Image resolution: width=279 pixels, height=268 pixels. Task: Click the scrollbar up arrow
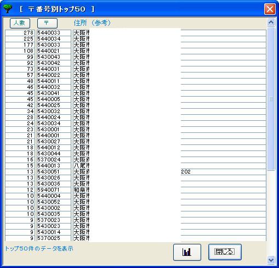coord(271,23)
